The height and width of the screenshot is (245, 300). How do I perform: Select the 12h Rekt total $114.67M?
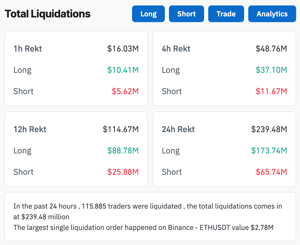(121, 129)
